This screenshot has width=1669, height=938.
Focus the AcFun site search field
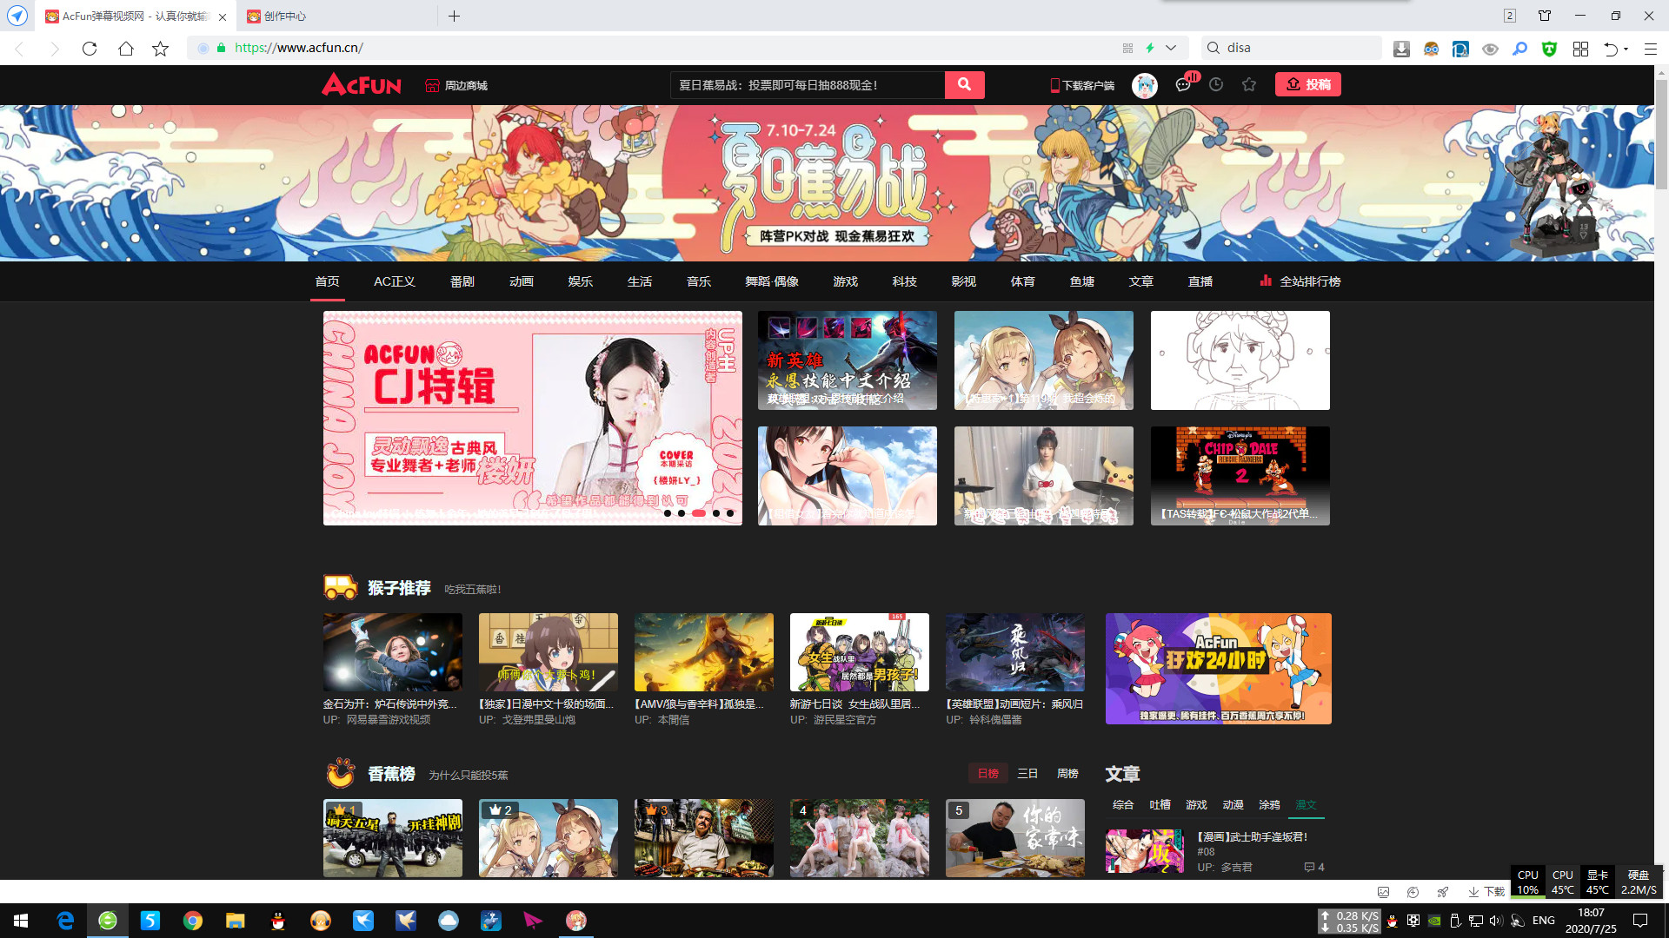click(807, 85)
